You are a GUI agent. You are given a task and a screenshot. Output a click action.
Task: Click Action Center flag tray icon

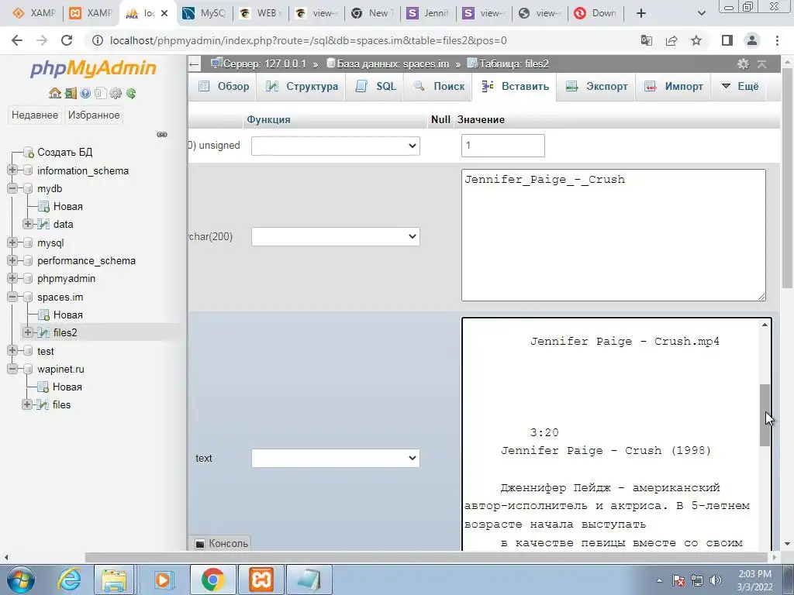[x=678, y=580]
